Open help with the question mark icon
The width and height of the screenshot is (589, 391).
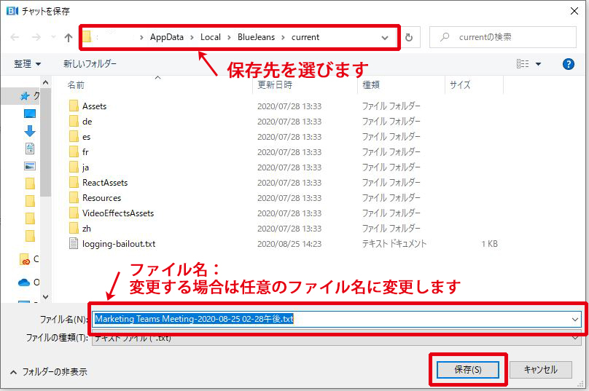point(569,64)
